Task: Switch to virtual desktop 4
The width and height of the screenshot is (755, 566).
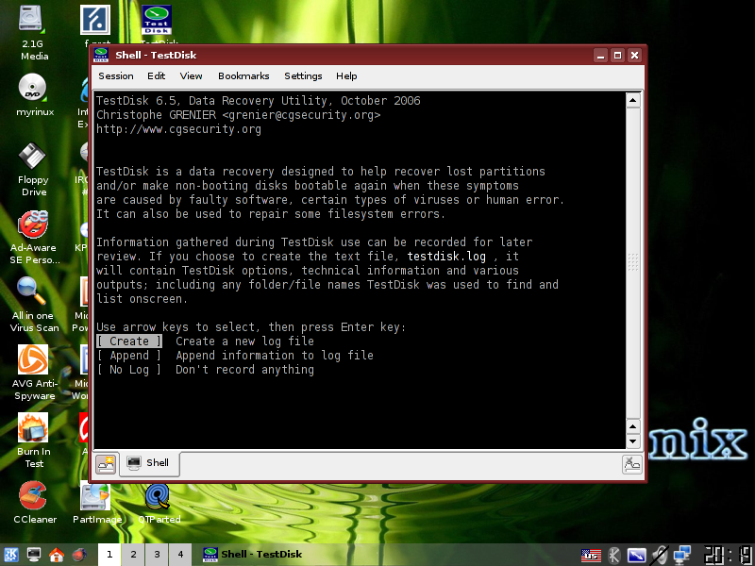Action: [180, 555]
